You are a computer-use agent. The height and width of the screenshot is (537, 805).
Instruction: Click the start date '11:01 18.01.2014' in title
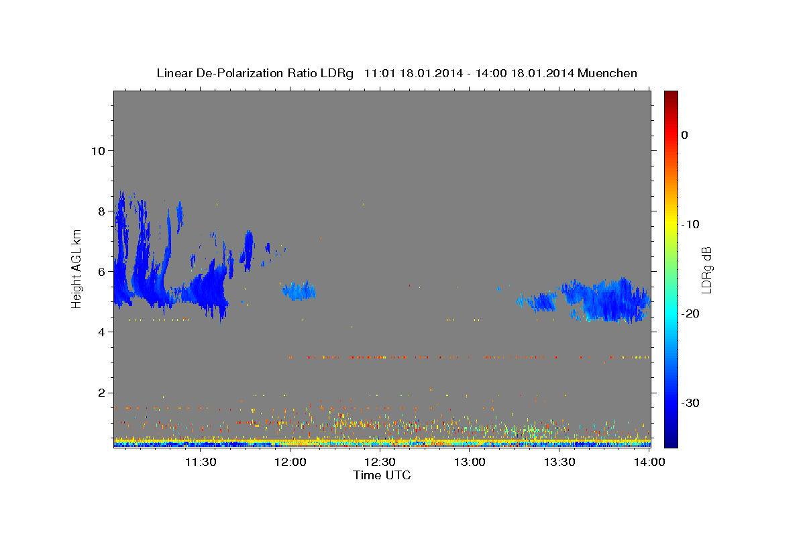(413, 73)
